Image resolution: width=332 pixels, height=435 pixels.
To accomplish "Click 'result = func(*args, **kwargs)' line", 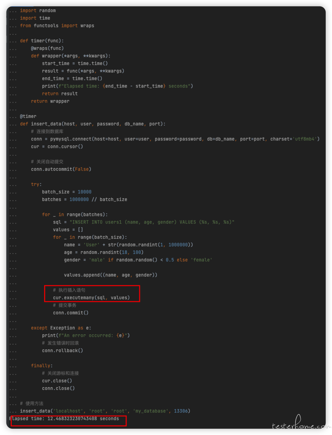I will tap(83, 71).
